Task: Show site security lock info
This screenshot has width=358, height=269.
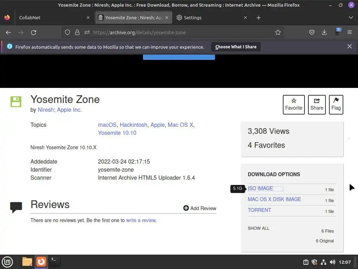Action: (x=77, y=33)
